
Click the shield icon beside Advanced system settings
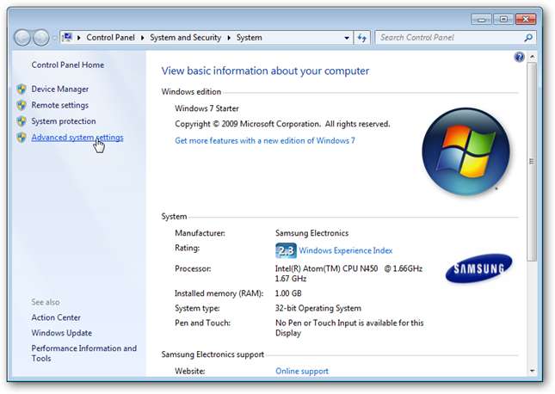pos(22,139)
